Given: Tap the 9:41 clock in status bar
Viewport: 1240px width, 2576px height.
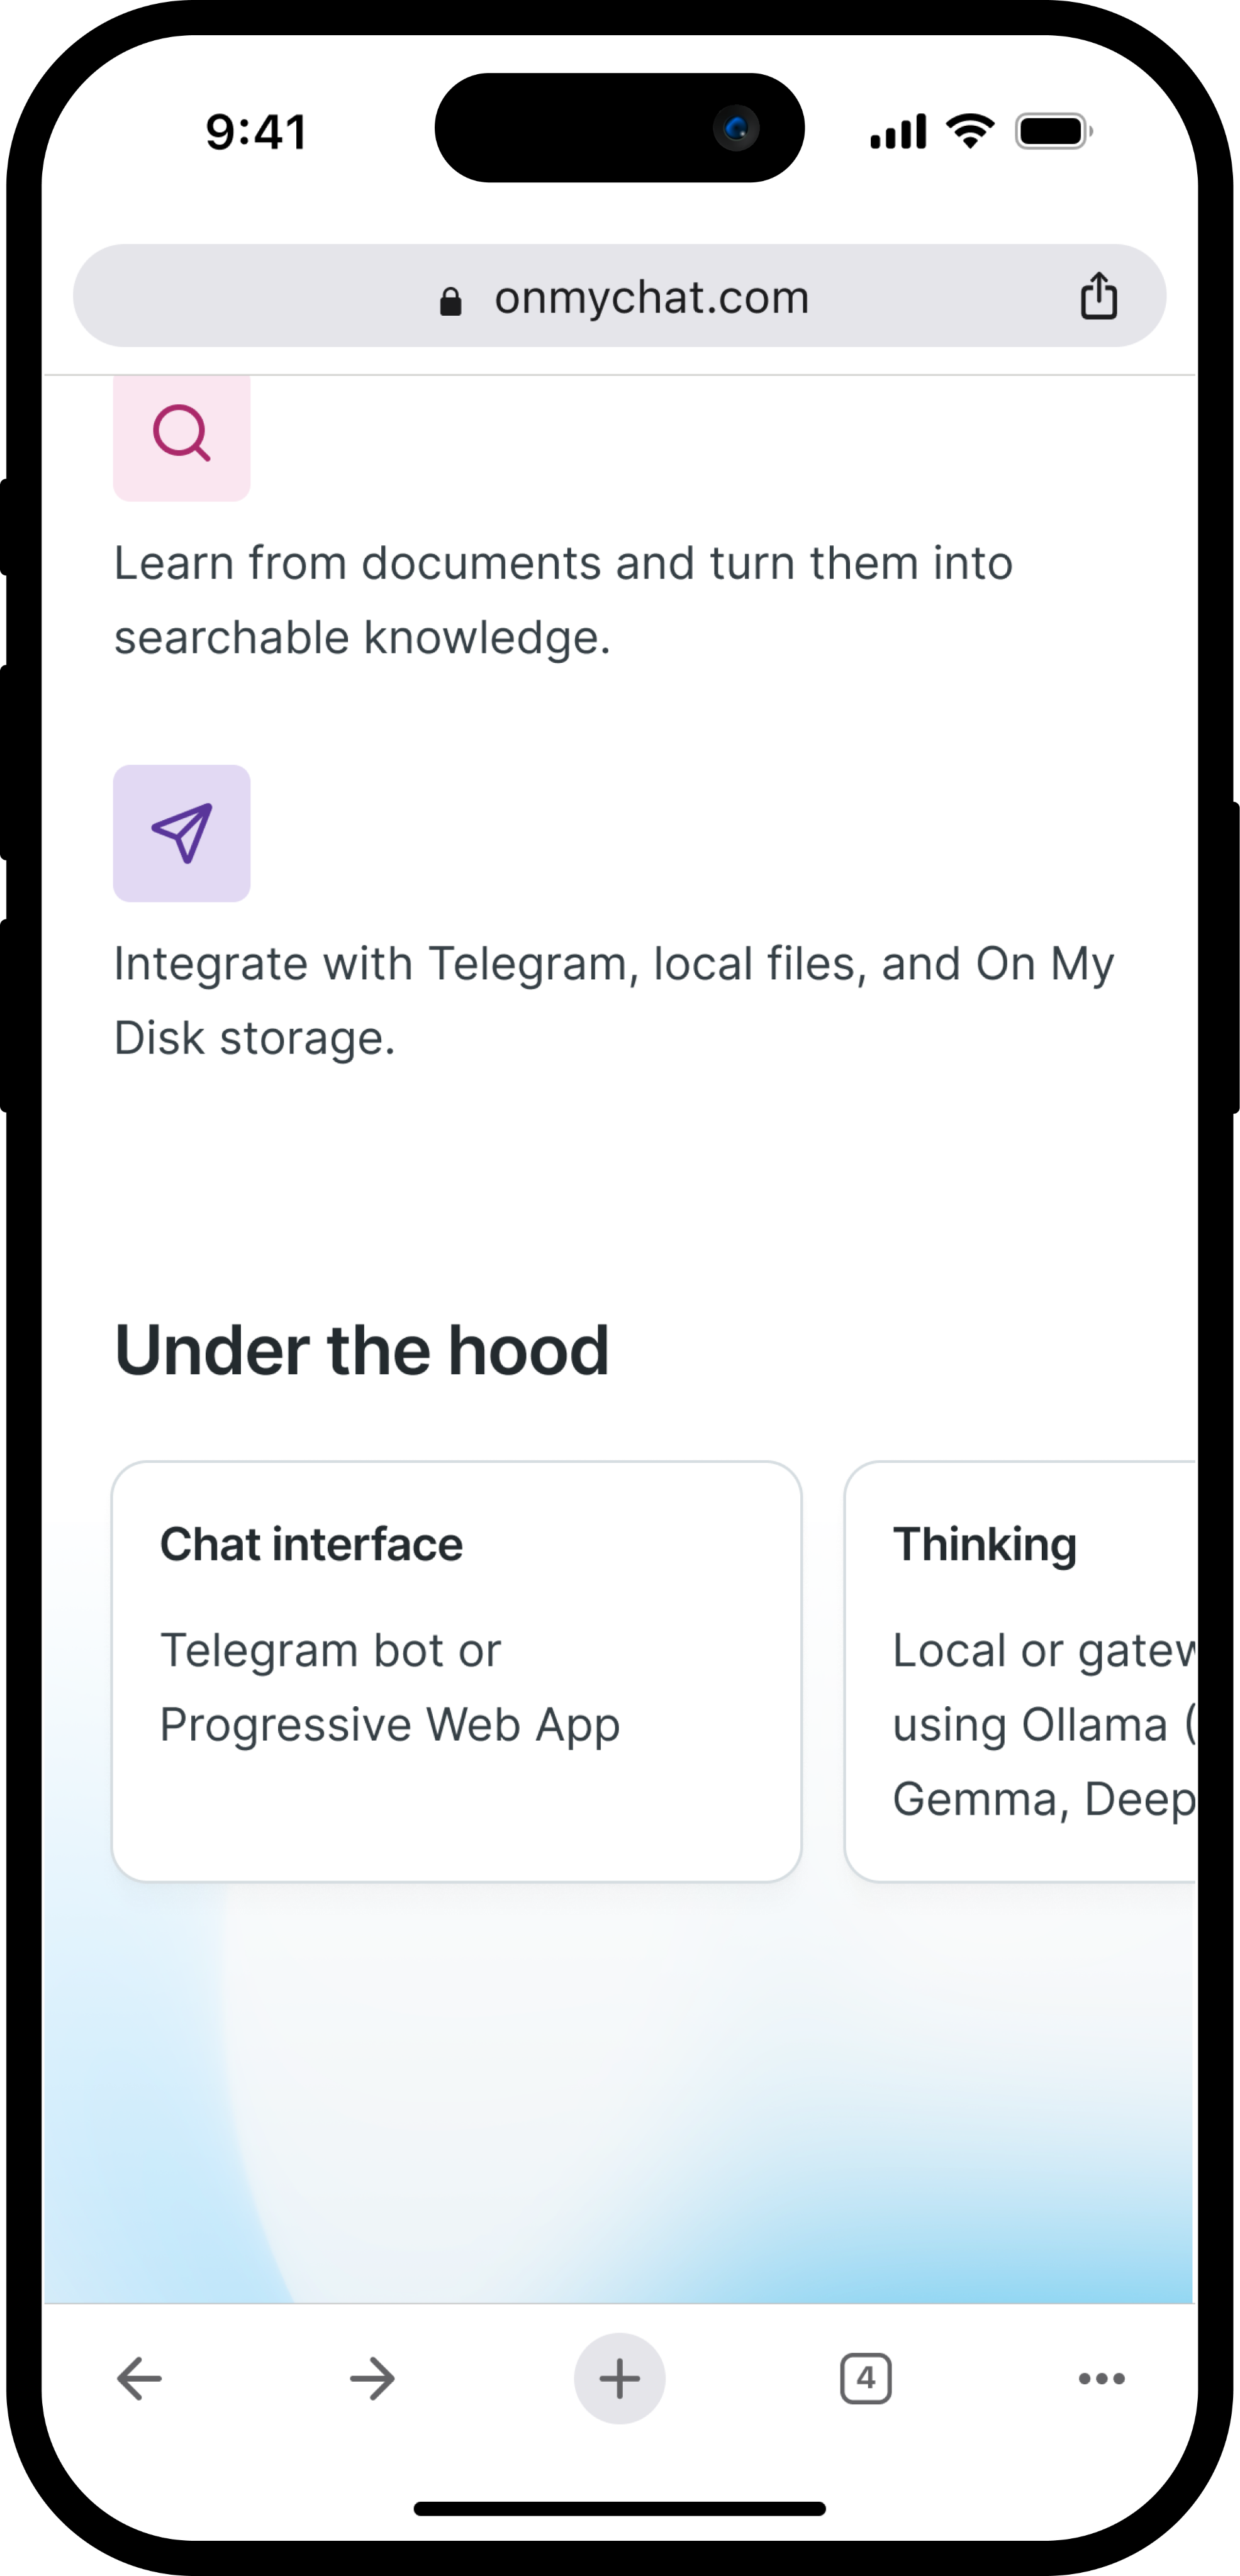Looking at the screenshot, I should tap(256, 132).
